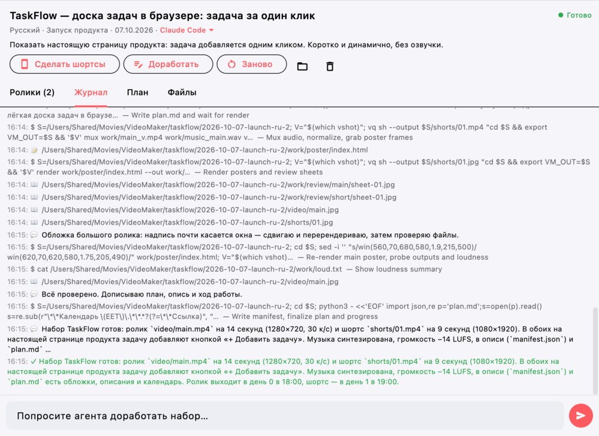Click the 'Write manifest, finalize plan' log entry
The width and height of the screenshot is (599, 436).
[274, 311]
